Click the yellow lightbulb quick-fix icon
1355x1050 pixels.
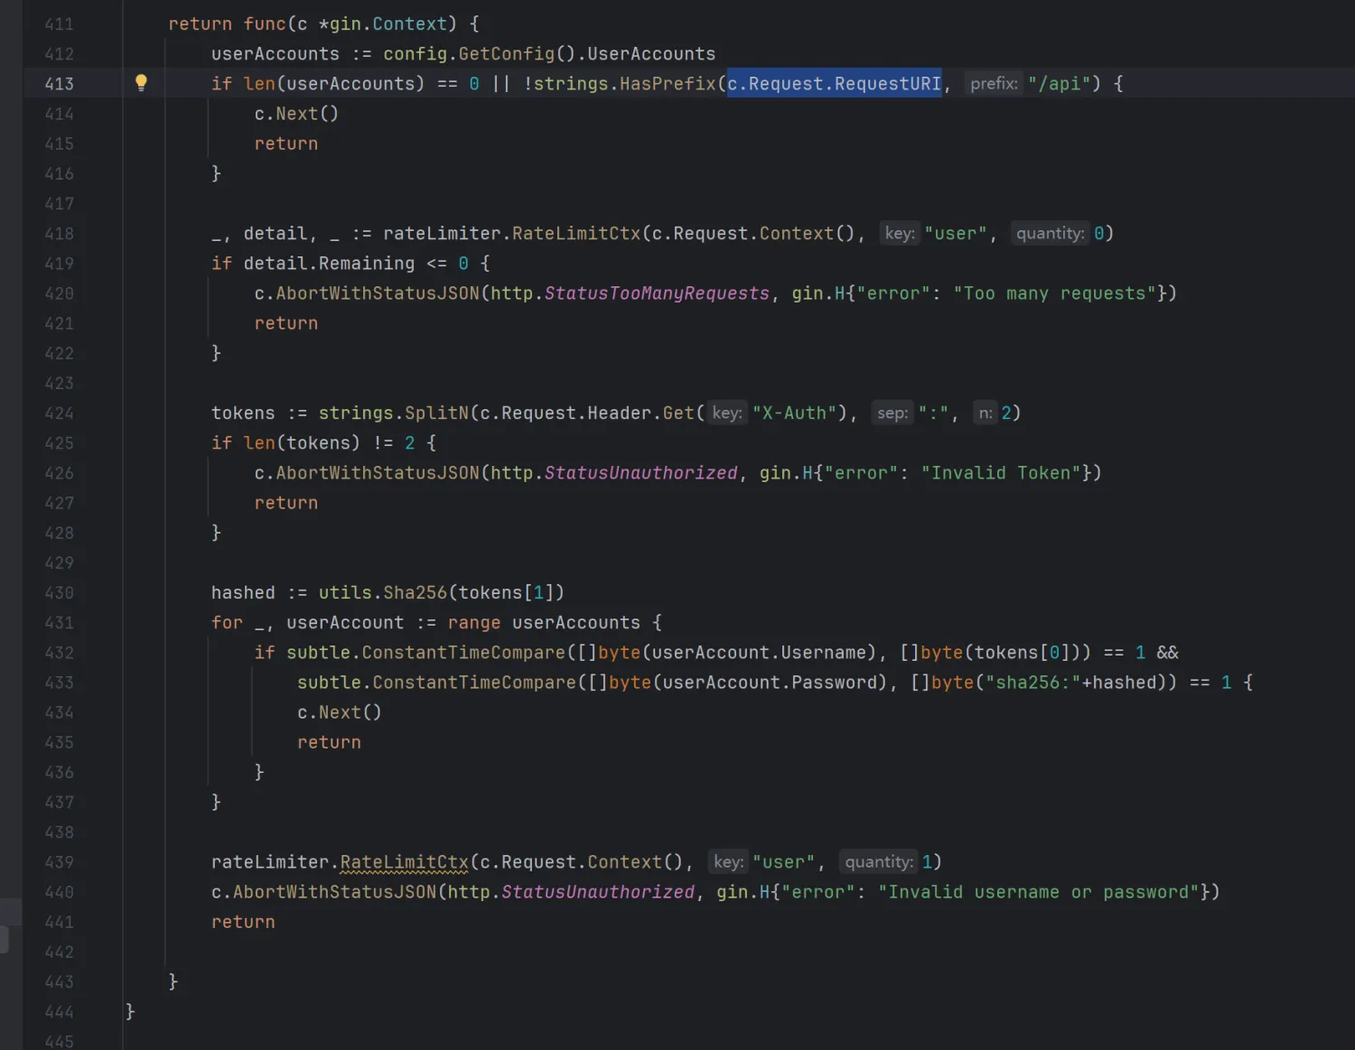[x=141, y=83]
